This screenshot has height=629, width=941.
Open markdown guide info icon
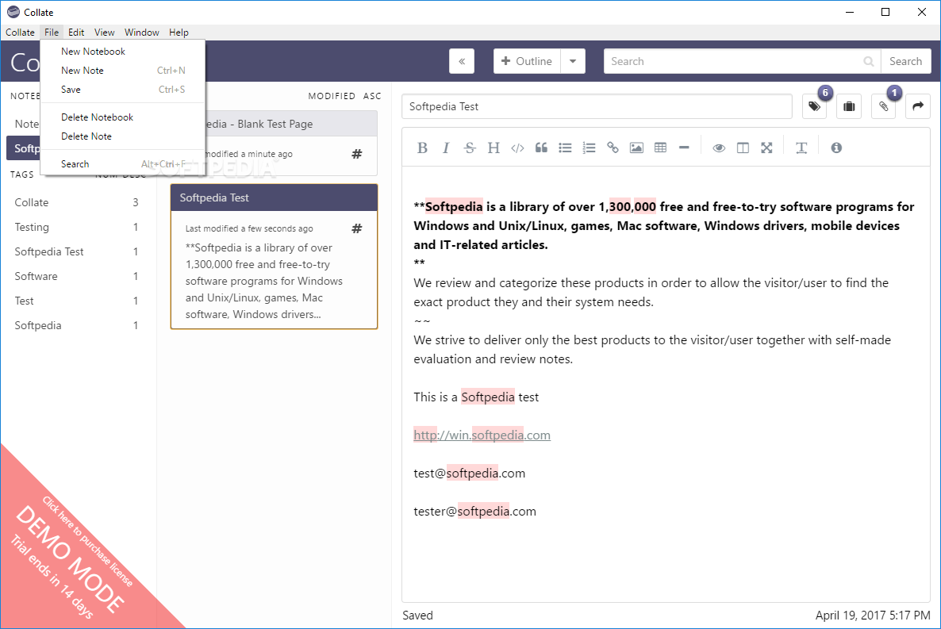pyautogui.click(x=836, y=148)
